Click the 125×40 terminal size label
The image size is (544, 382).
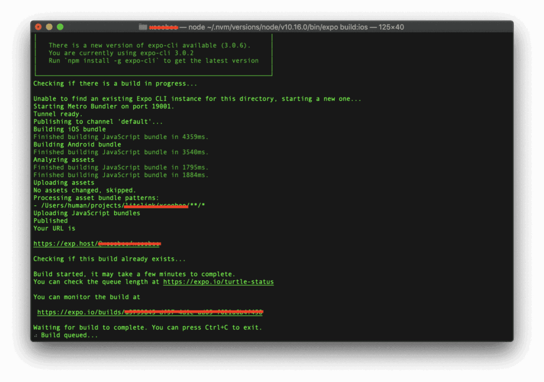coord(390,27)
